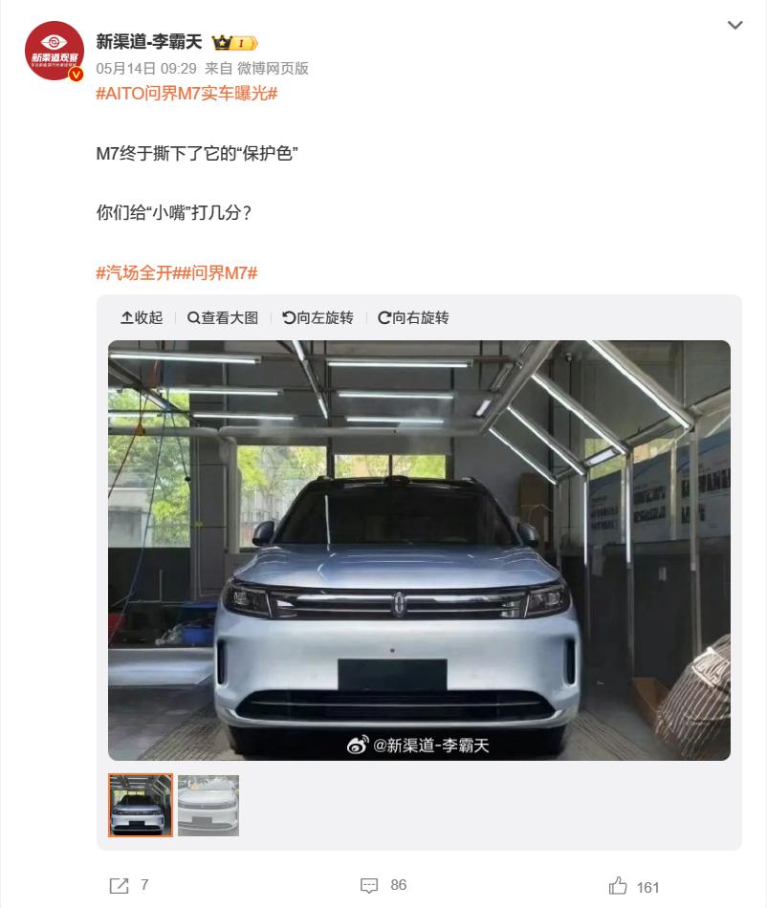Screen dimensions: 767x908
Task: Open the 新渠道观察 profile avatar
Action: (x=54, y=51)
